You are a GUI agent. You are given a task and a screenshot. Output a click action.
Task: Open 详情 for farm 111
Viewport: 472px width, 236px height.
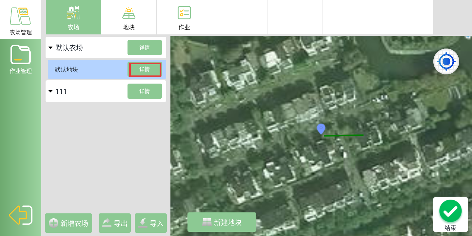click(145, 91)
